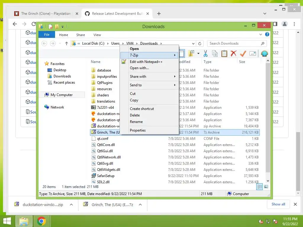Viewport: 303px width, 227px height.
Task: Click the folder options toolbar icon
Action: pyautogui.click(x=191, y=53)
